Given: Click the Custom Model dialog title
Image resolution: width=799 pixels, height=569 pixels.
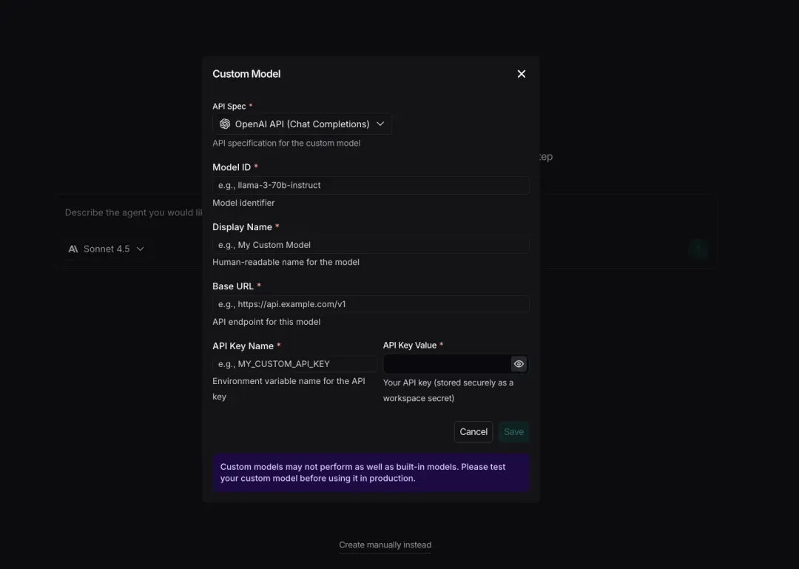Looking at the screenshot, I should click(x=246, y=74).
